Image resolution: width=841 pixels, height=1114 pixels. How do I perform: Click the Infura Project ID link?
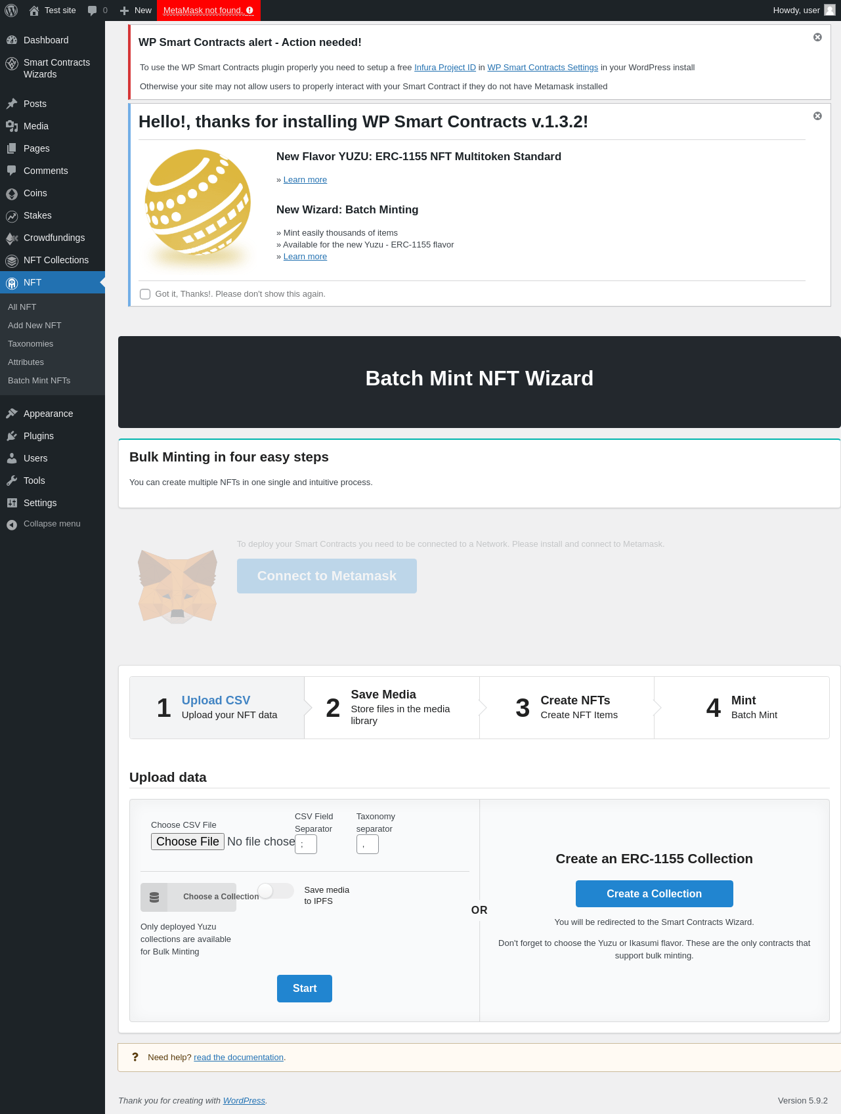click(445, 68)
